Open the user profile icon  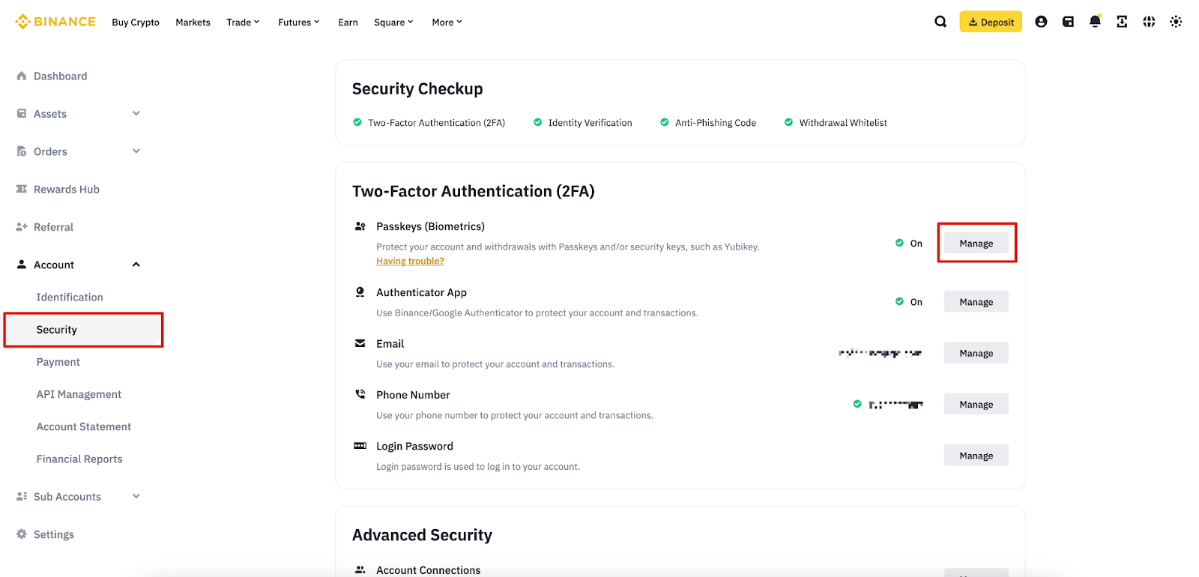(x=1041, y=22)
